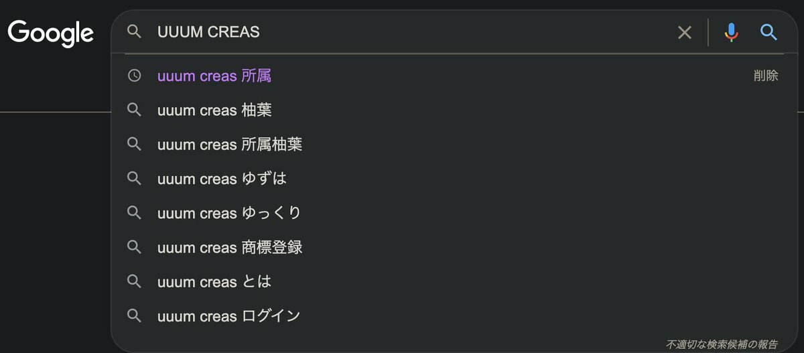The width and height of the screenshot is (804, 353).
Task: Clear the search text with the X icon
Action: [685, 32]
